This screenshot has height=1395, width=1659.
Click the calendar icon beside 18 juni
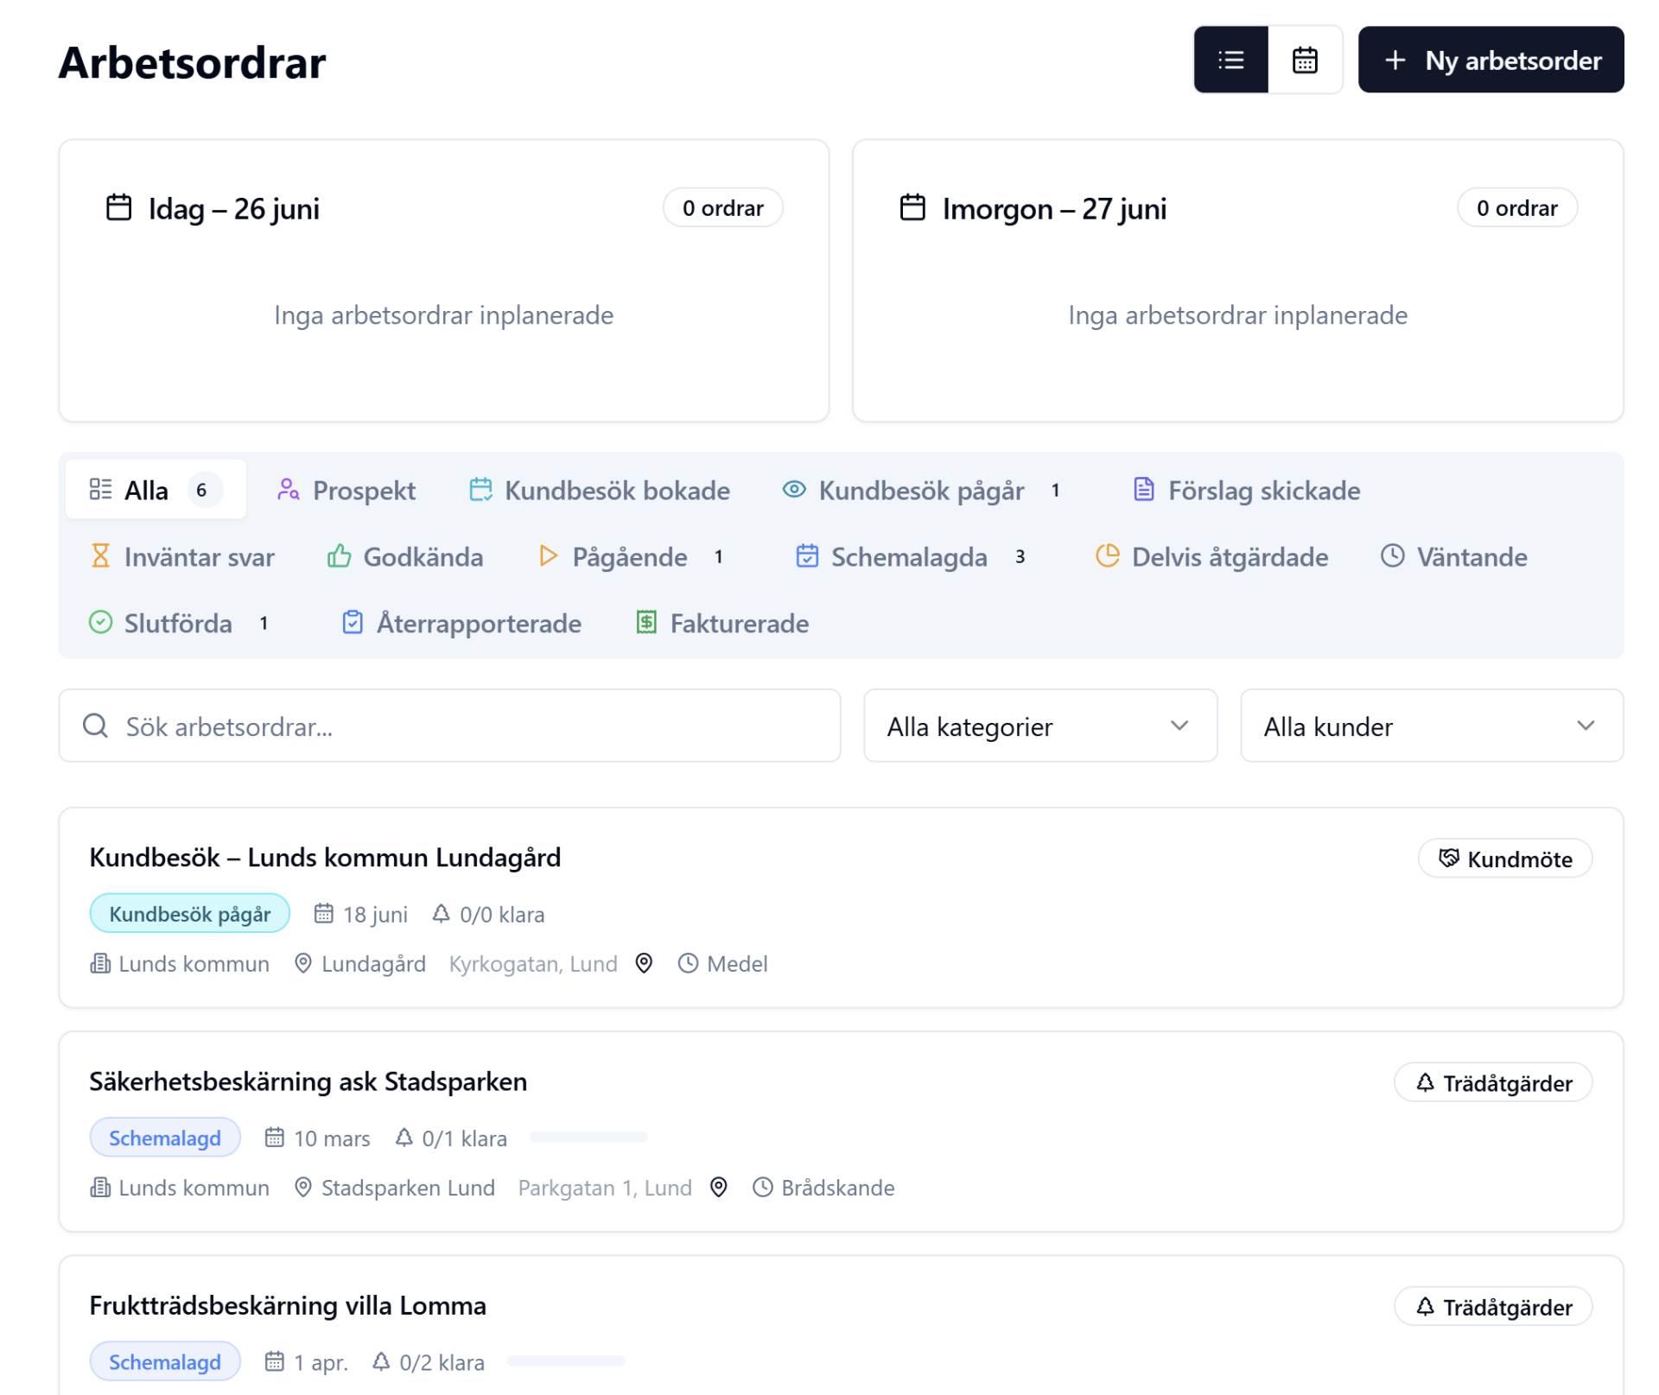pos(323,913)
